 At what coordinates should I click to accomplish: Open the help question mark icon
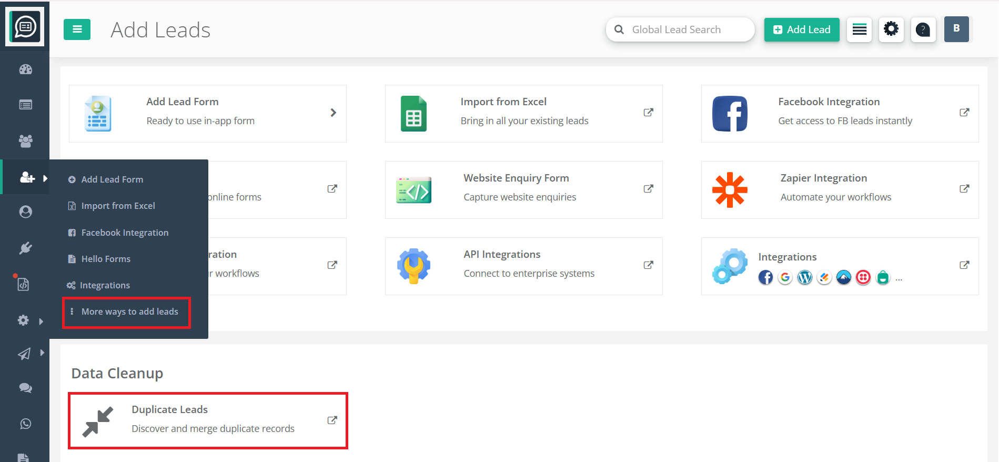click(923, 29)
